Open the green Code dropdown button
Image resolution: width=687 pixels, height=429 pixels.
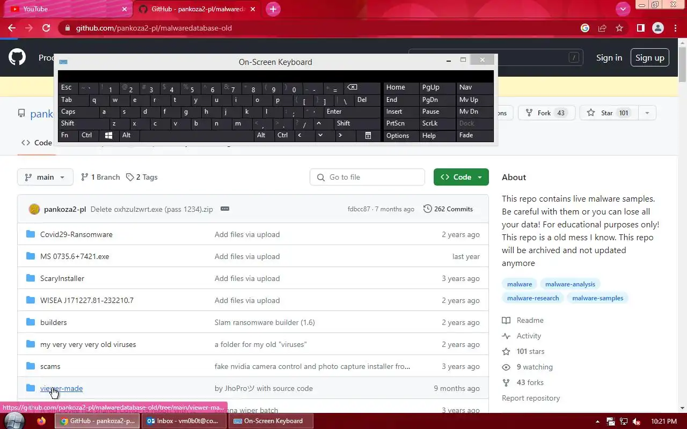coord(461,177)
